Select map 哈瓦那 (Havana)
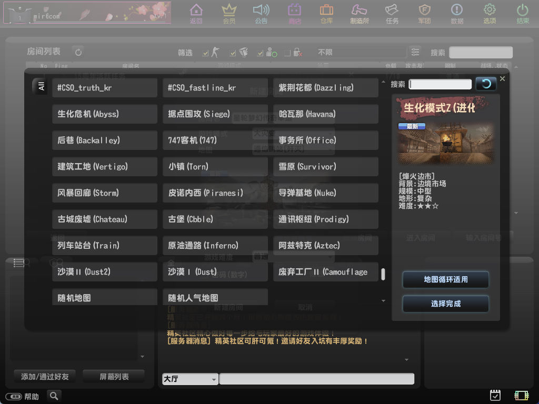Screen dimensions: 539x404 click(x=325, y=114)
